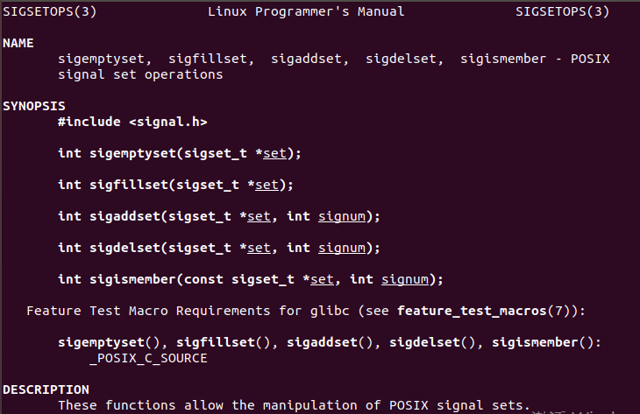This screenshot has height=414, width=640.
Task: Click the top-left SIGSETOPS(3) header
Action: coord(49,12)
